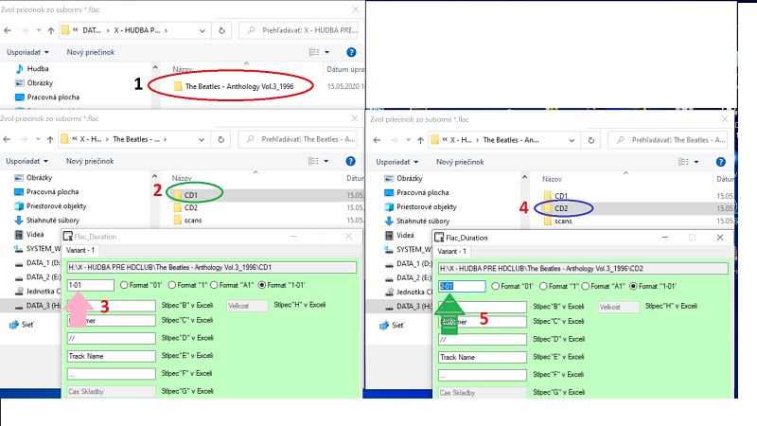Refresh top dialog's X - HUDBA folder
This screenshot has width=757, height=426.
pyautogui.click(x=221, y=30)
